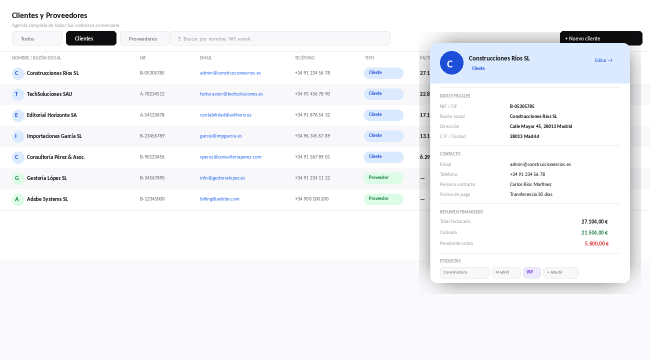Click phone +34 91 876 54 32

coord(312,115)
